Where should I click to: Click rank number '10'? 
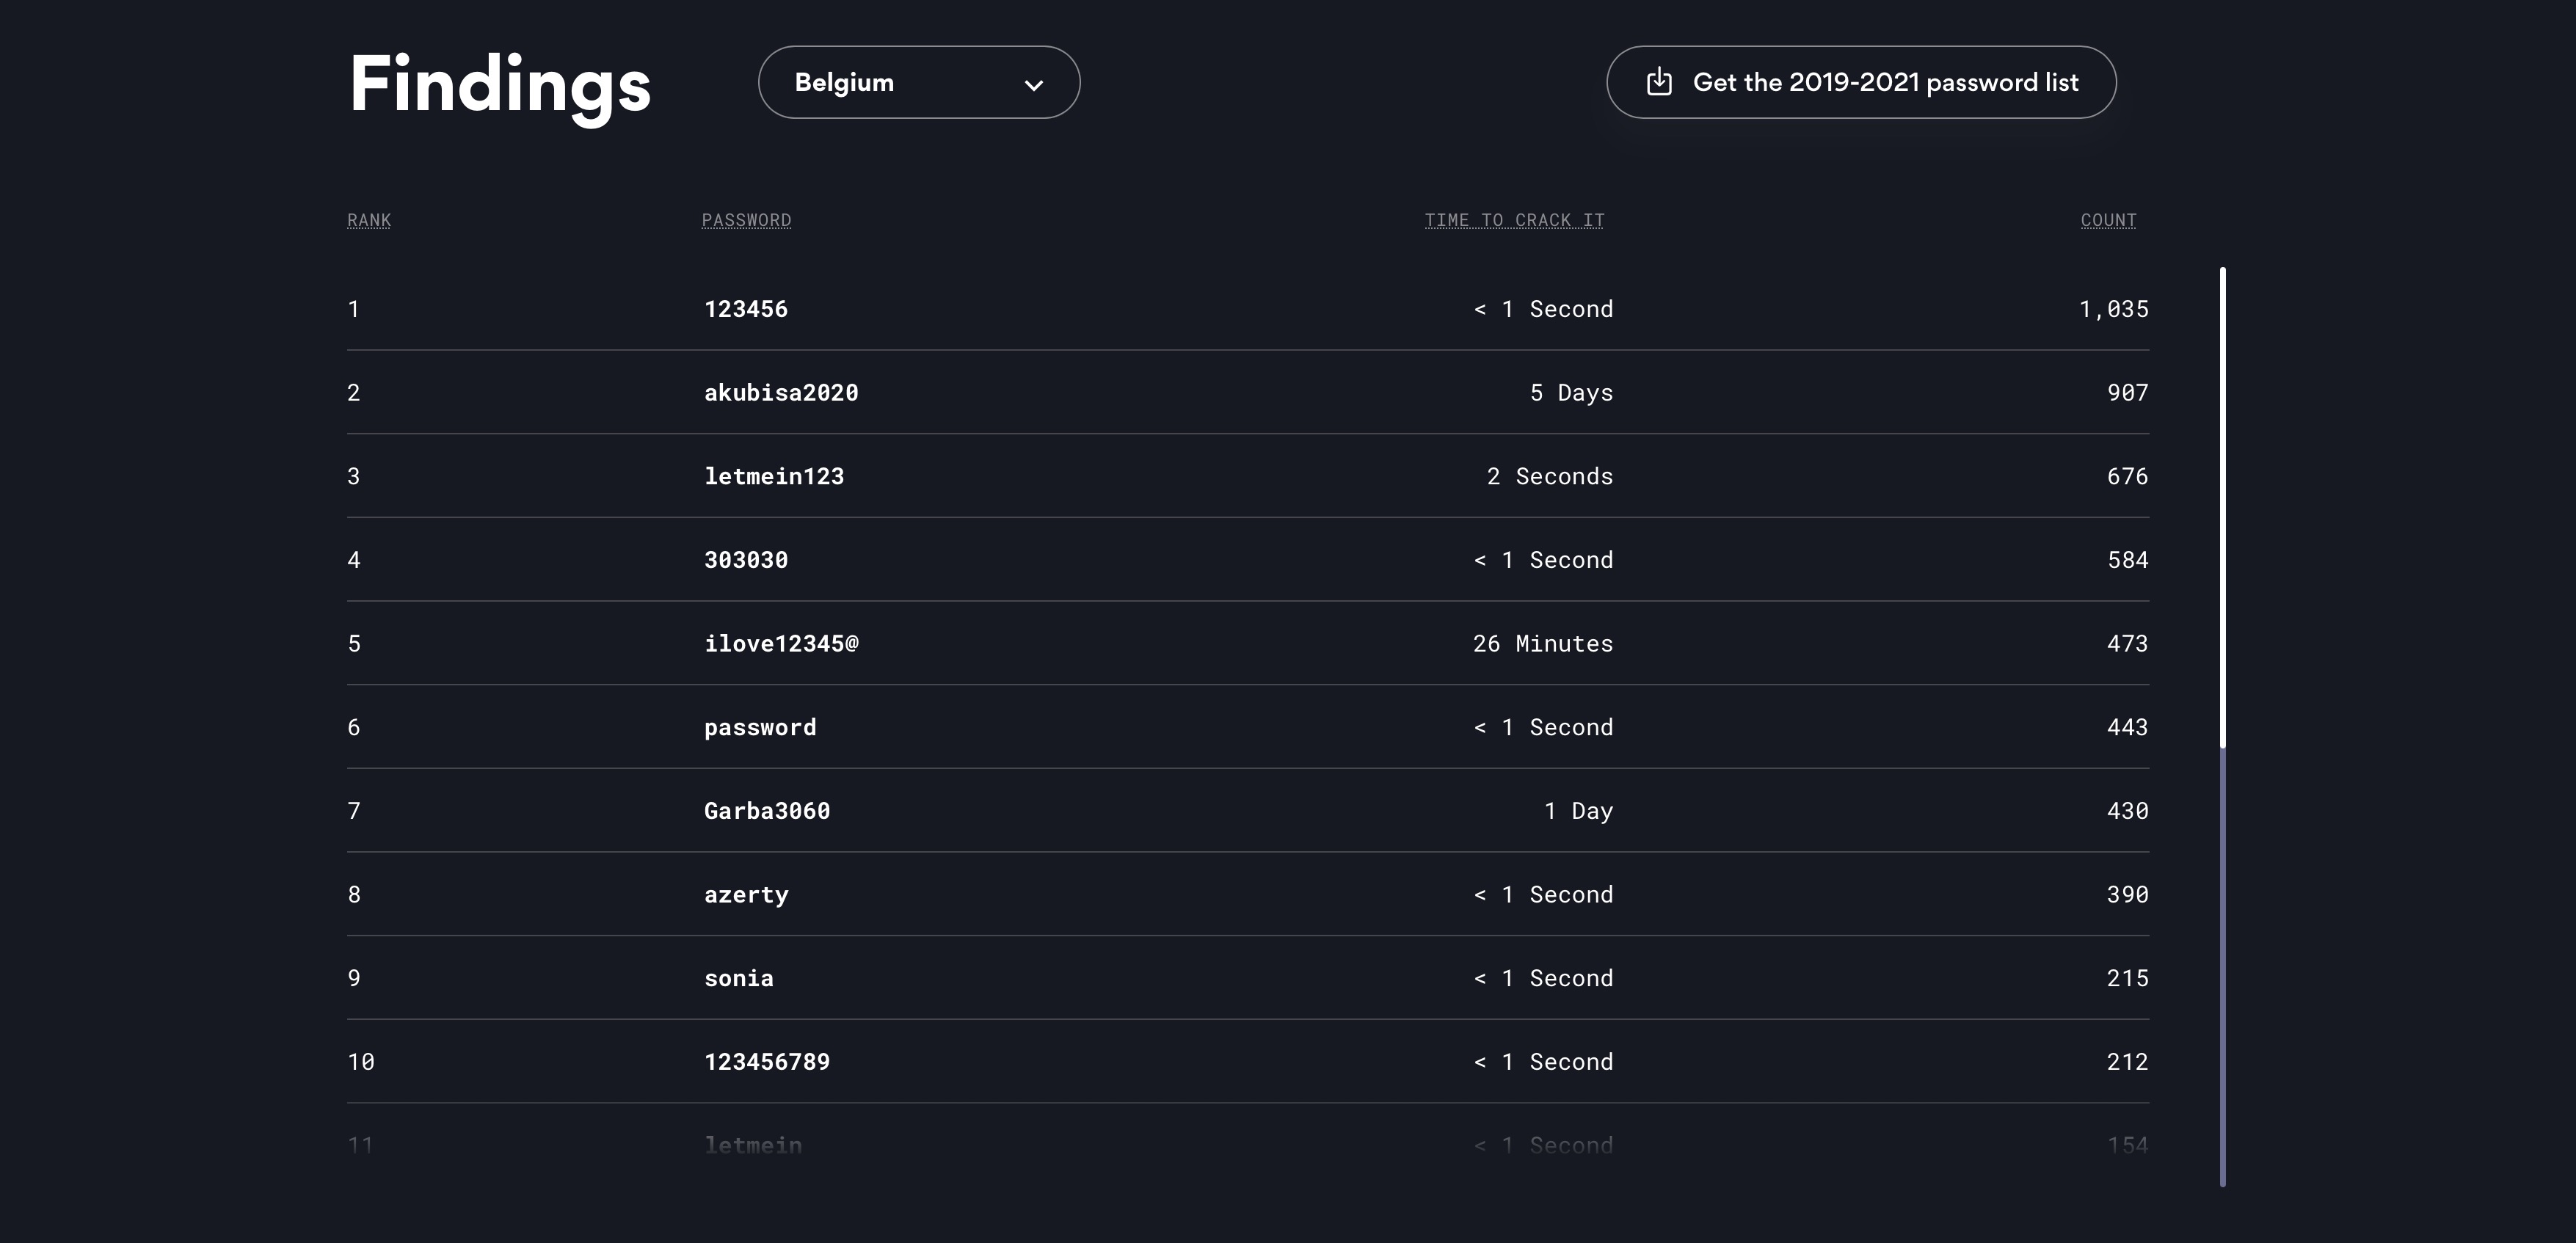pyautogui.click(x=361, y=1062)
